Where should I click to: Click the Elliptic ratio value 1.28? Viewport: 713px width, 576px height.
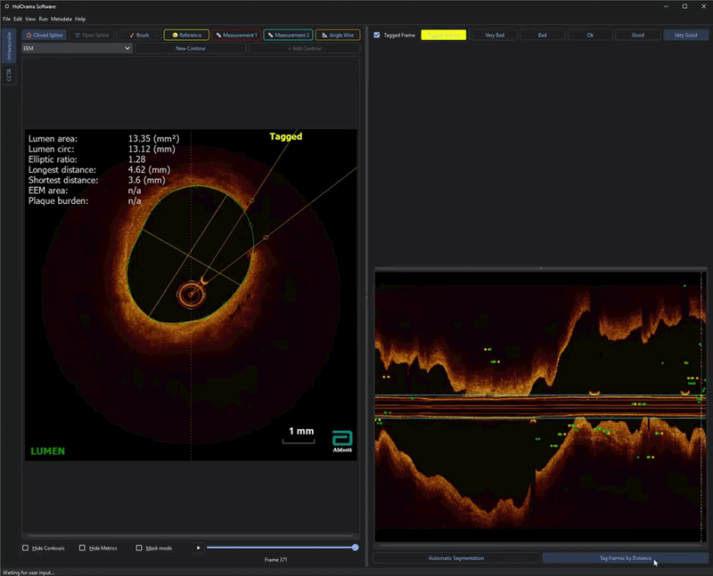137,159
